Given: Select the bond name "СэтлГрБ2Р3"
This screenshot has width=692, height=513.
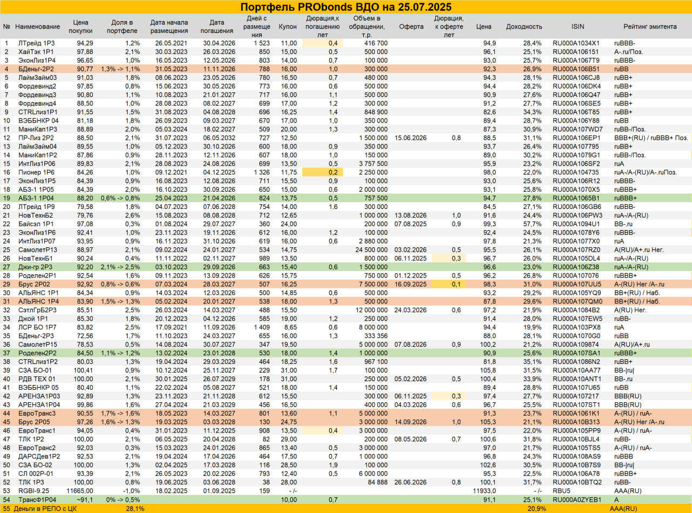Looking at the screenshot, I should (x=36, y=310).
